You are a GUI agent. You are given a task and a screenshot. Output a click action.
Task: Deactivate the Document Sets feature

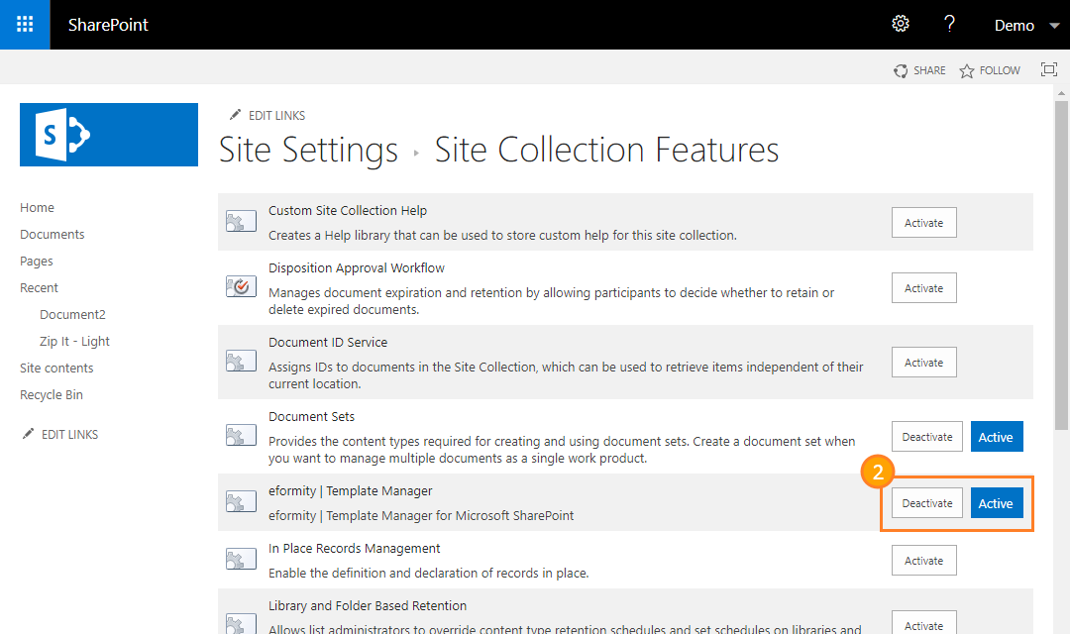click(x=926, y=437)
